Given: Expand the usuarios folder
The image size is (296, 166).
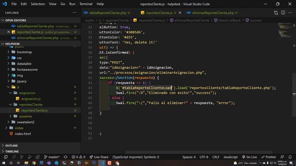Looking at the screenshot, I should coord(40,116).
